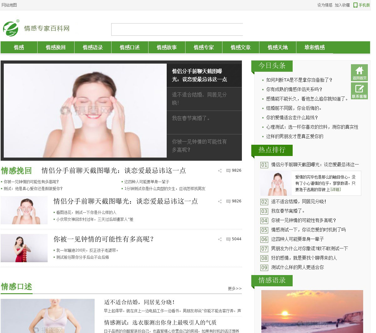Open rank 09 测试什么样的男人更适合你
Image resolution: width=376 pixels, height=333 pixels.
[x=297, y=267]
